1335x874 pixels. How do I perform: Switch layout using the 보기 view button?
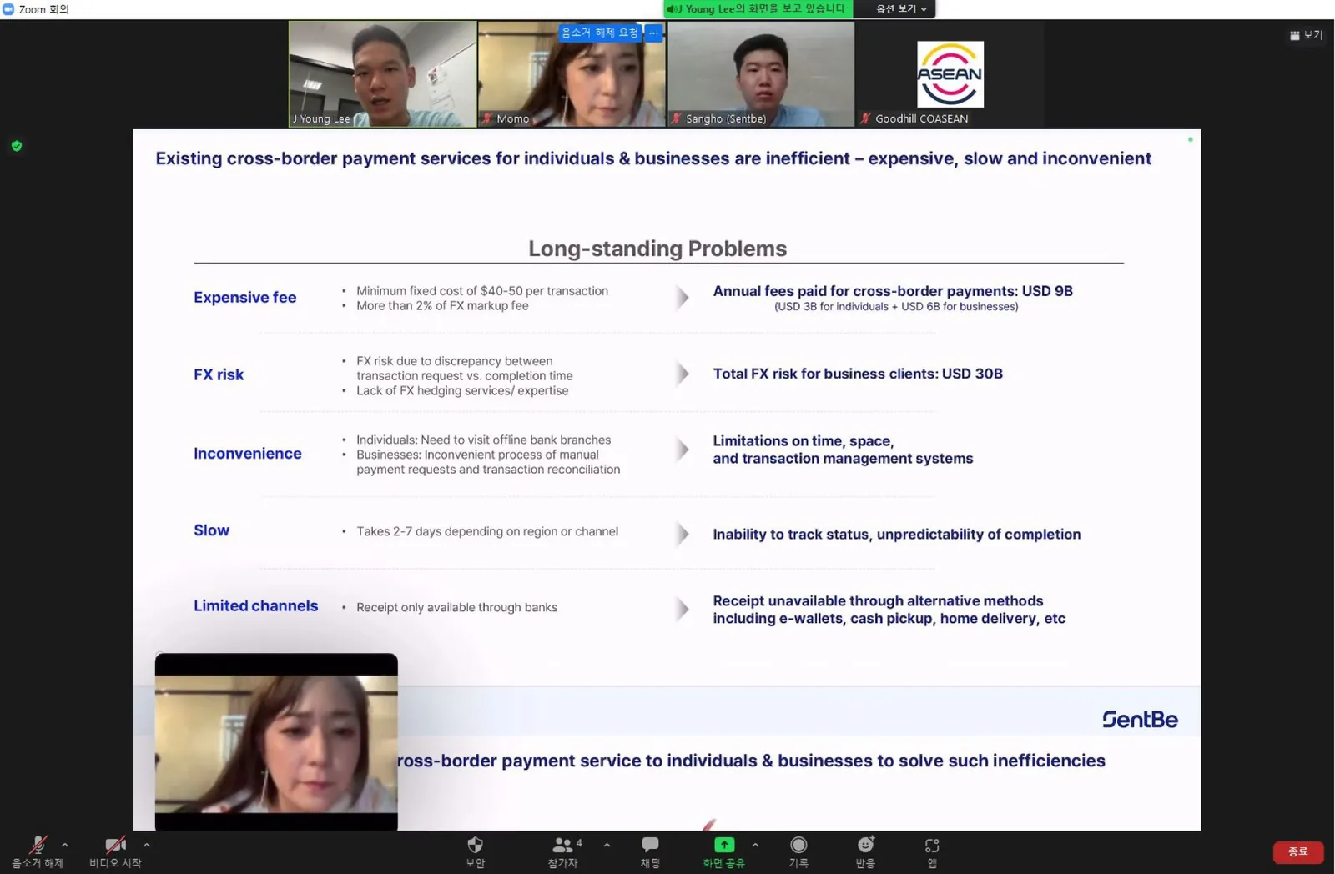click(1306, 35)
